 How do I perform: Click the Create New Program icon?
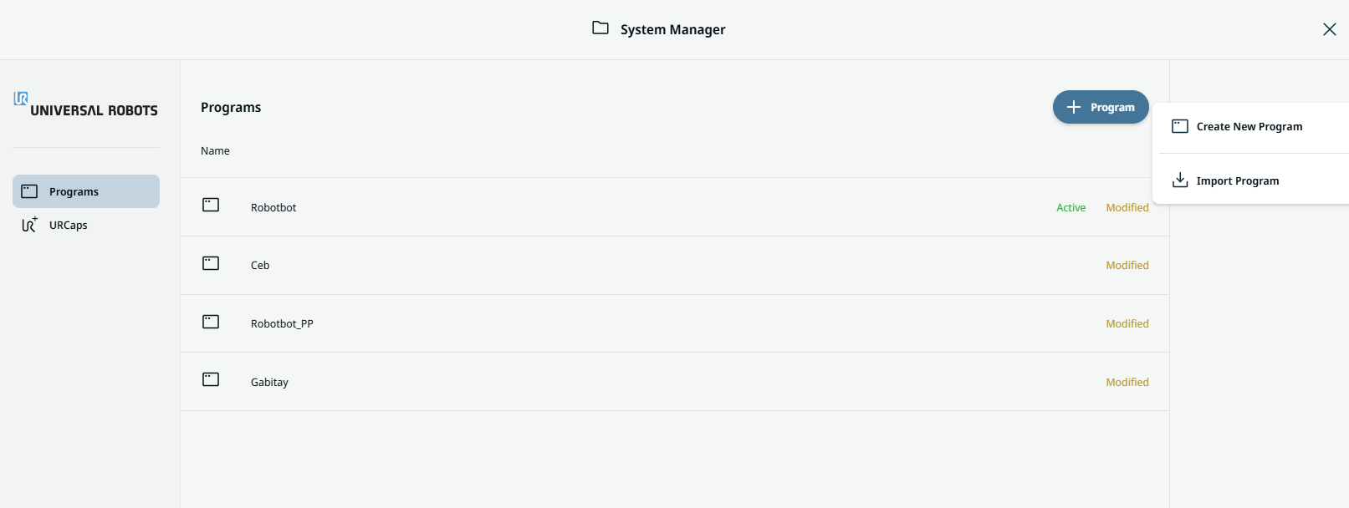1180,126
